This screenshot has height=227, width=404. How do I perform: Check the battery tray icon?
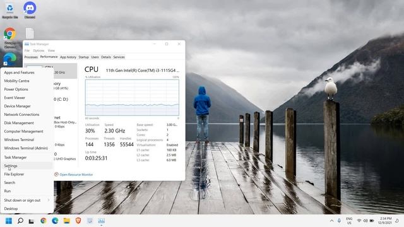click(x=372, y=221)
